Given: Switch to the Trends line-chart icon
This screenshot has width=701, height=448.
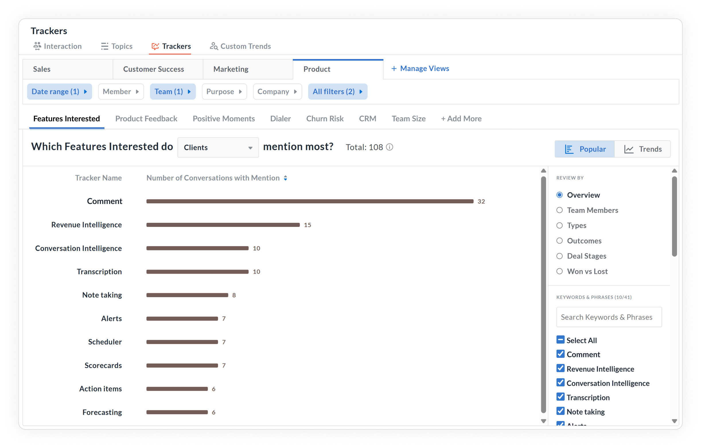Looking at the screenshot, I should click(x=629, y=149).
